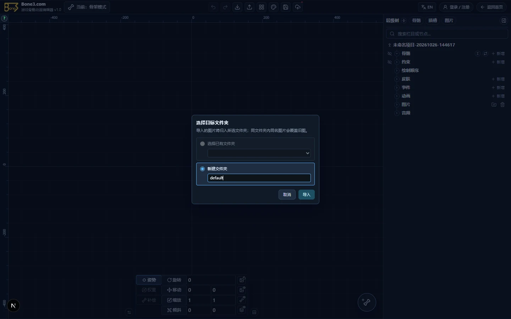Collapse the right side panel icon
The height and width of the screenshot is (319, 511).
click(504, 21)
